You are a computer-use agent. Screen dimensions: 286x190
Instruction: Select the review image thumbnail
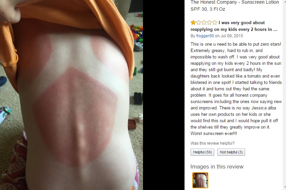[x=200, y=180]
